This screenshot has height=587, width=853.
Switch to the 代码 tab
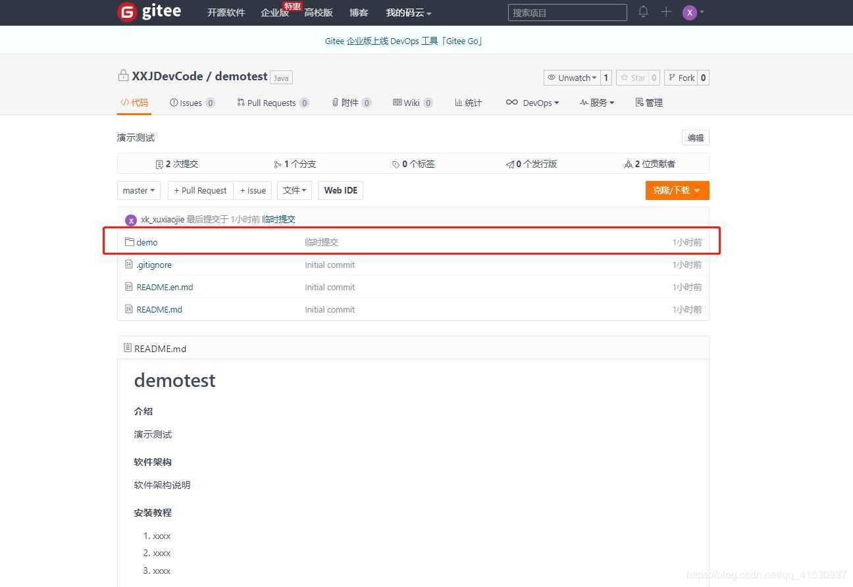134,103
